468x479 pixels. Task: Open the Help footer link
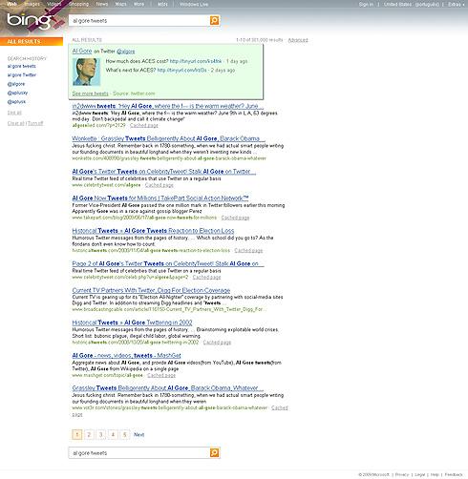tap(435, 474)
